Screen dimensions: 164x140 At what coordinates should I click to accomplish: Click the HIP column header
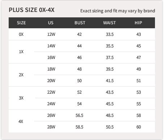[x=138, y=23]
